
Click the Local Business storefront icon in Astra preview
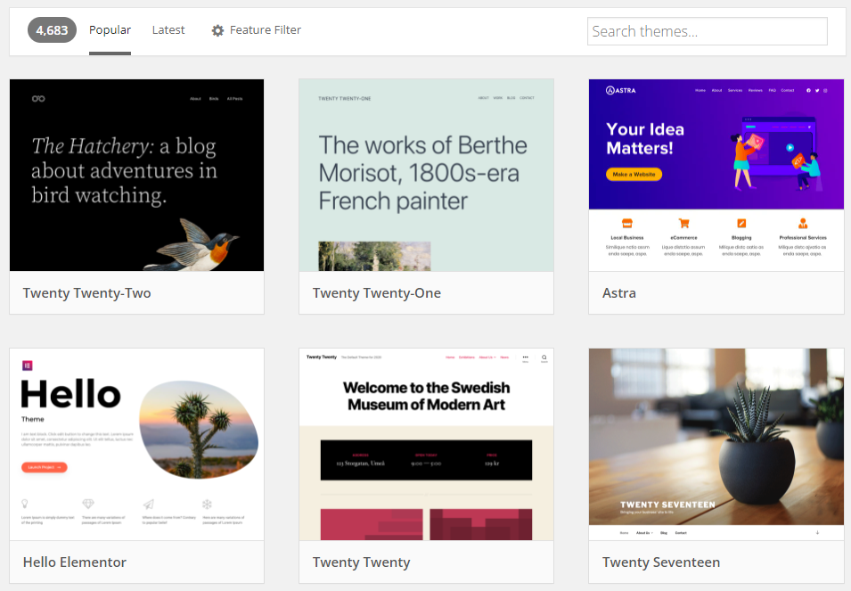[626, 223]
